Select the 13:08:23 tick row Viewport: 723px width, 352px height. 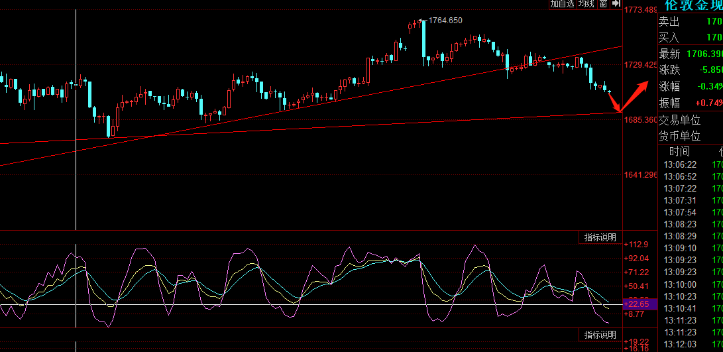[x=691, y=224]
